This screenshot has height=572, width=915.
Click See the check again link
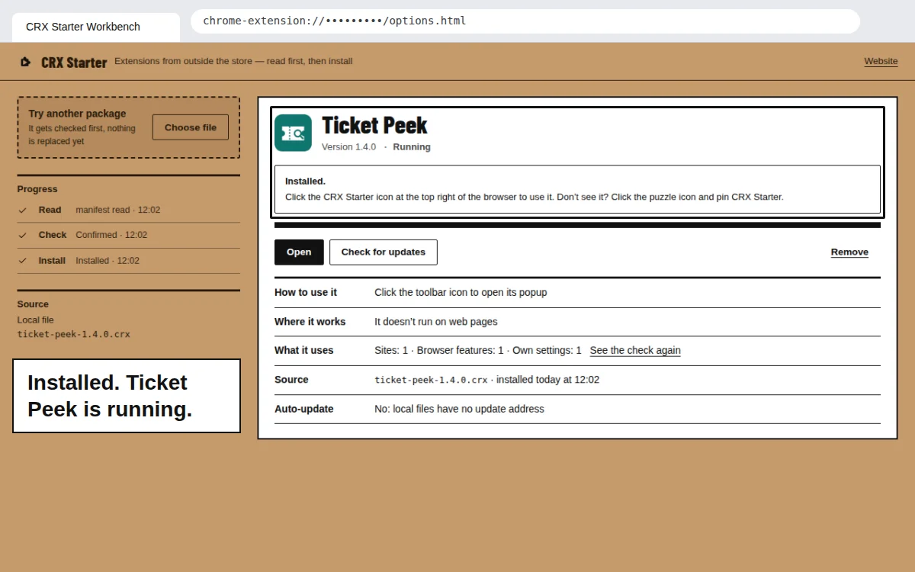pos(635,350)
